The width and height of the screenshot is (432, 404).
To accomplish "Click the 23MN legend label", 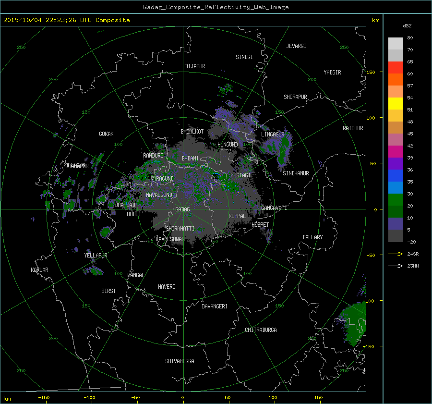I will pos(413,266).
